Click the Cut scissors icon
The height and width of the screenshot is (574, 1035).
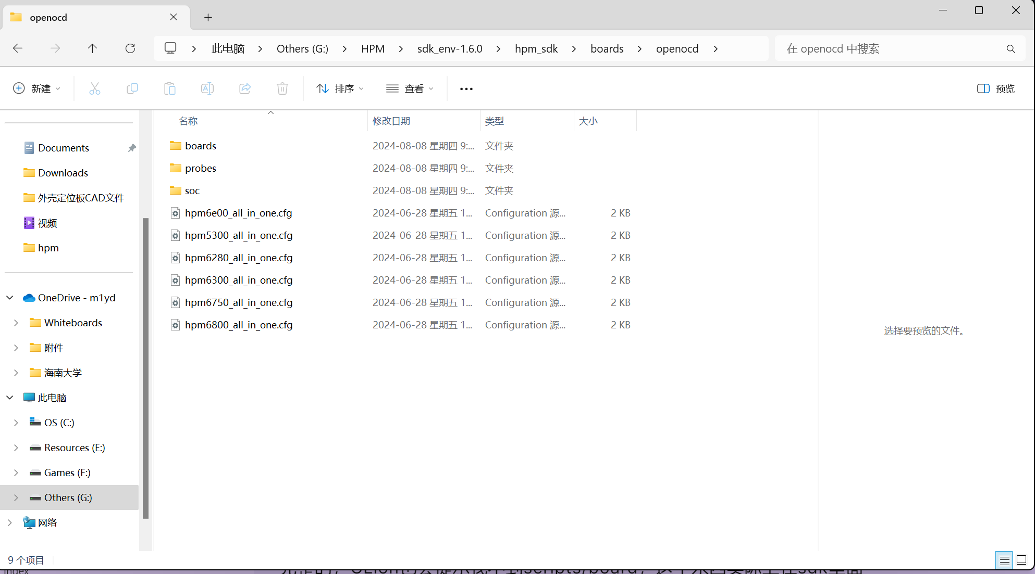coord(94,88)
